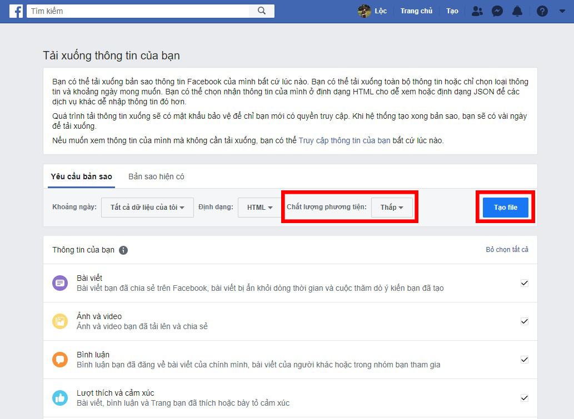Uncheck the Bình luận checkbox
This screenshot has width=574, height=419.
coord(524,360)
